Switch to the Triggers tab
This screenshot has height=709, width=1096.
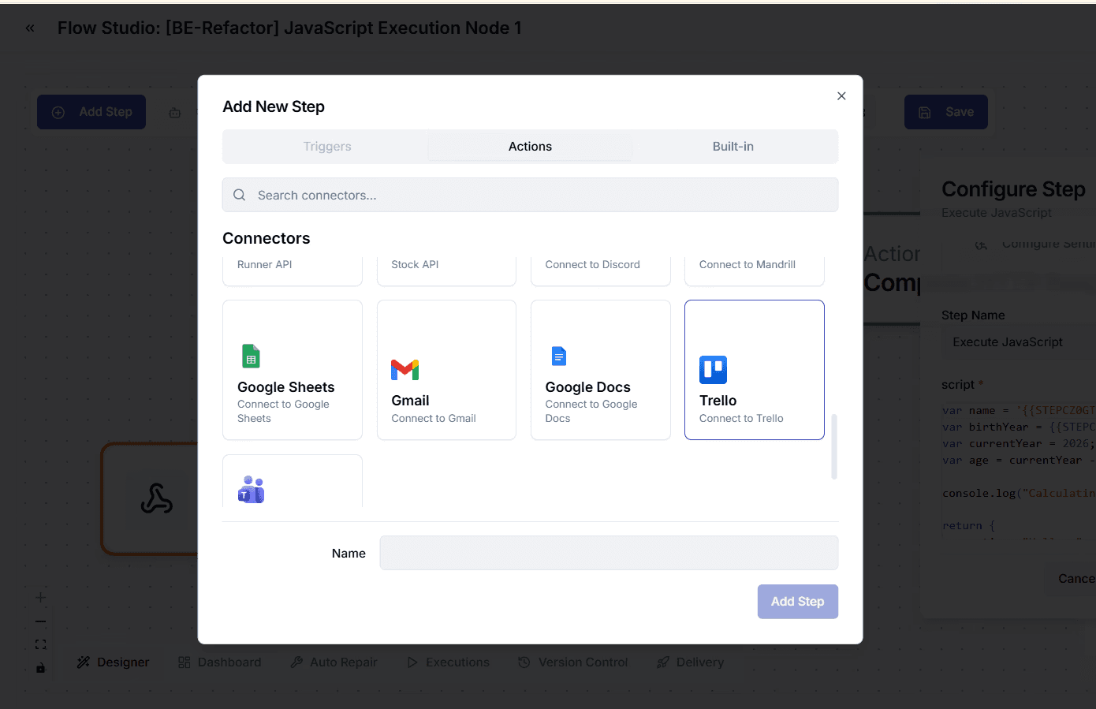pyautogui.click(x=327, y=147)
